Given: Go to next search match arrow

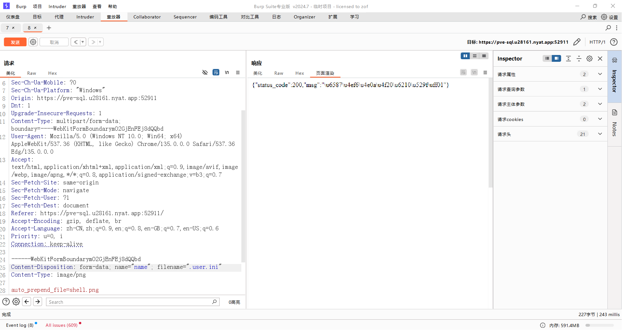Looking at the screenshot, I should 38,302.
